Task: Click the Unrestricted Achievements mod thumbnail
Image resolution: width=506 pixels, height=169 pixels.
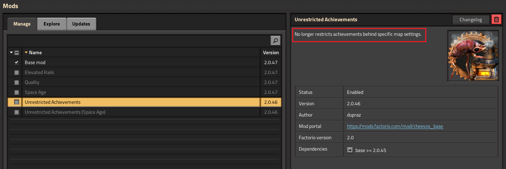Action: [473, 56]
